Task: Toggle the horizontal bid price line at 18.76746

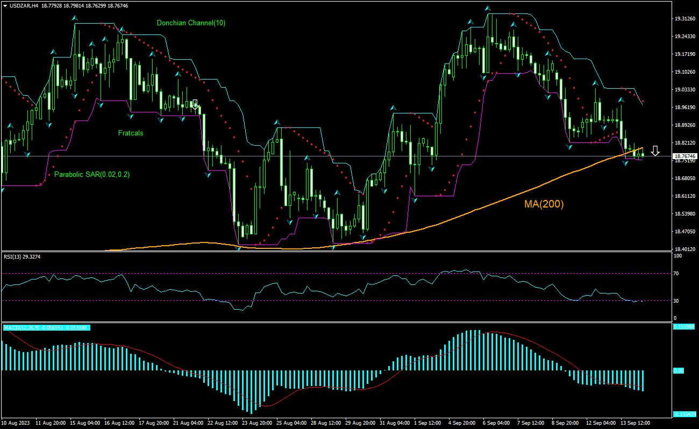Action: tap(323, 155)
